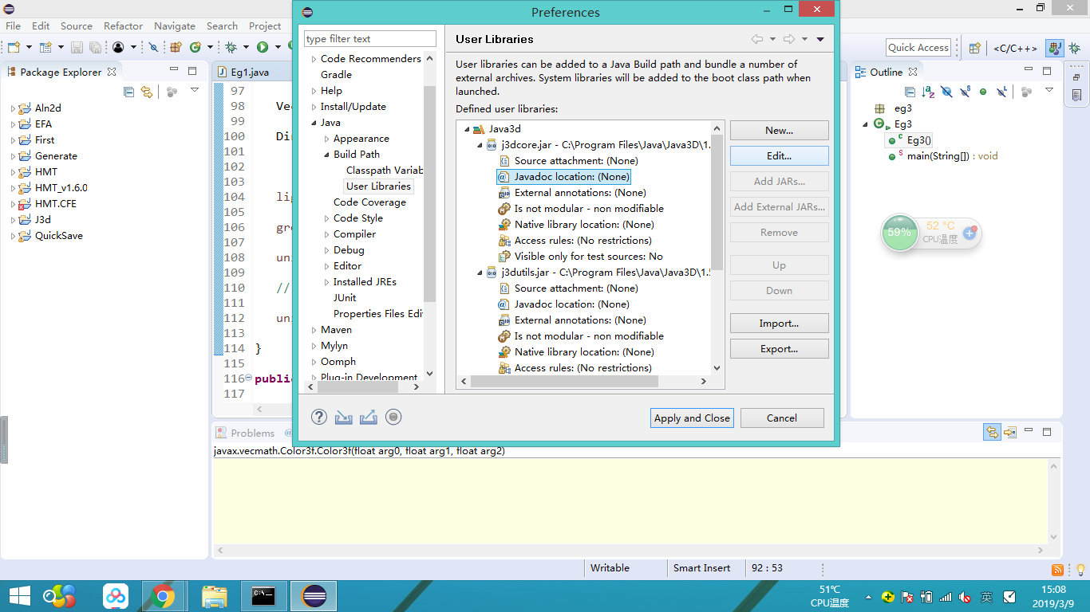Open the File menu
This screenshot has width=1090, height=612.
14,25
